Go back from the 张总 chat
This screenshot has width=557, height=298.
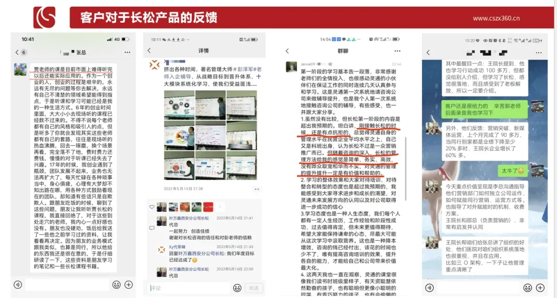(17, 52)
